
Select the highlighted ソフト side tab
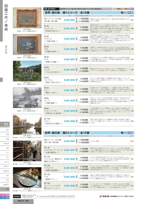pos(5,189)
